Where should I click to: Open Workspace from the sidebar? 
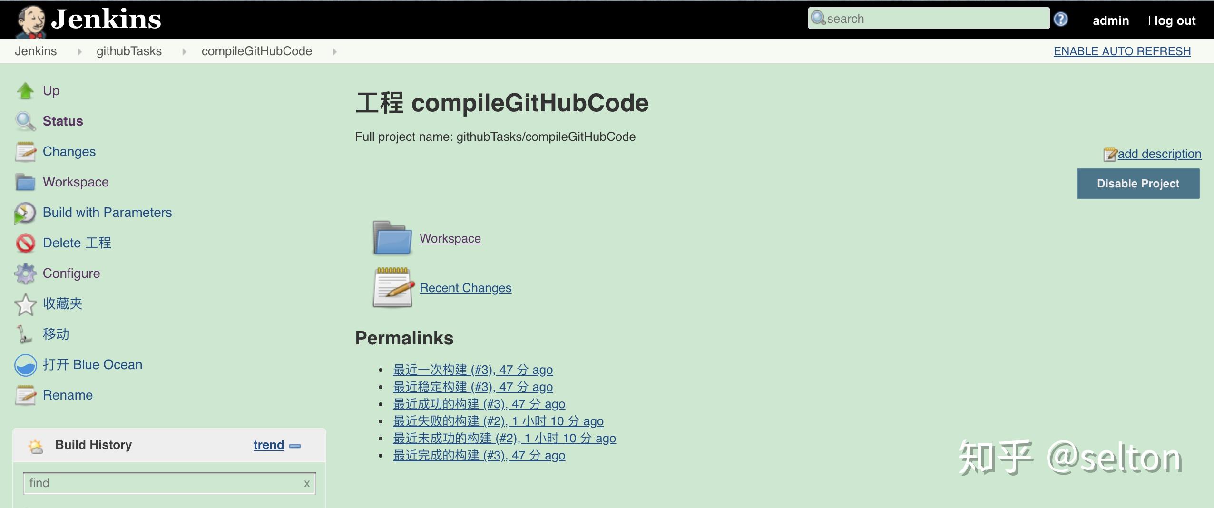(76, 182)
